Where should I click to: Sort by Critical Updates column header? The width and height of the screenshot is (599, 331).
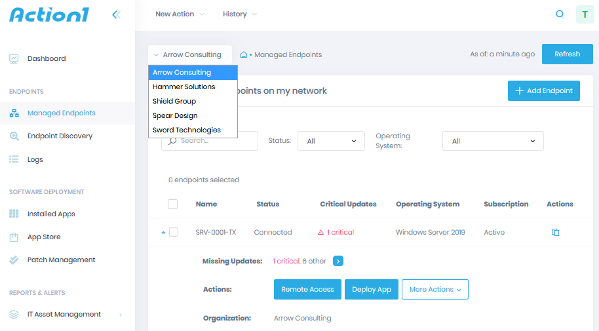(348, 204)
